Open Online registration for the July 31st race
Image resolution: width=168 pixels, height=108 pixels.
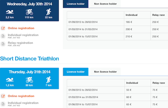pyautogui.click(x=21, y=96)
